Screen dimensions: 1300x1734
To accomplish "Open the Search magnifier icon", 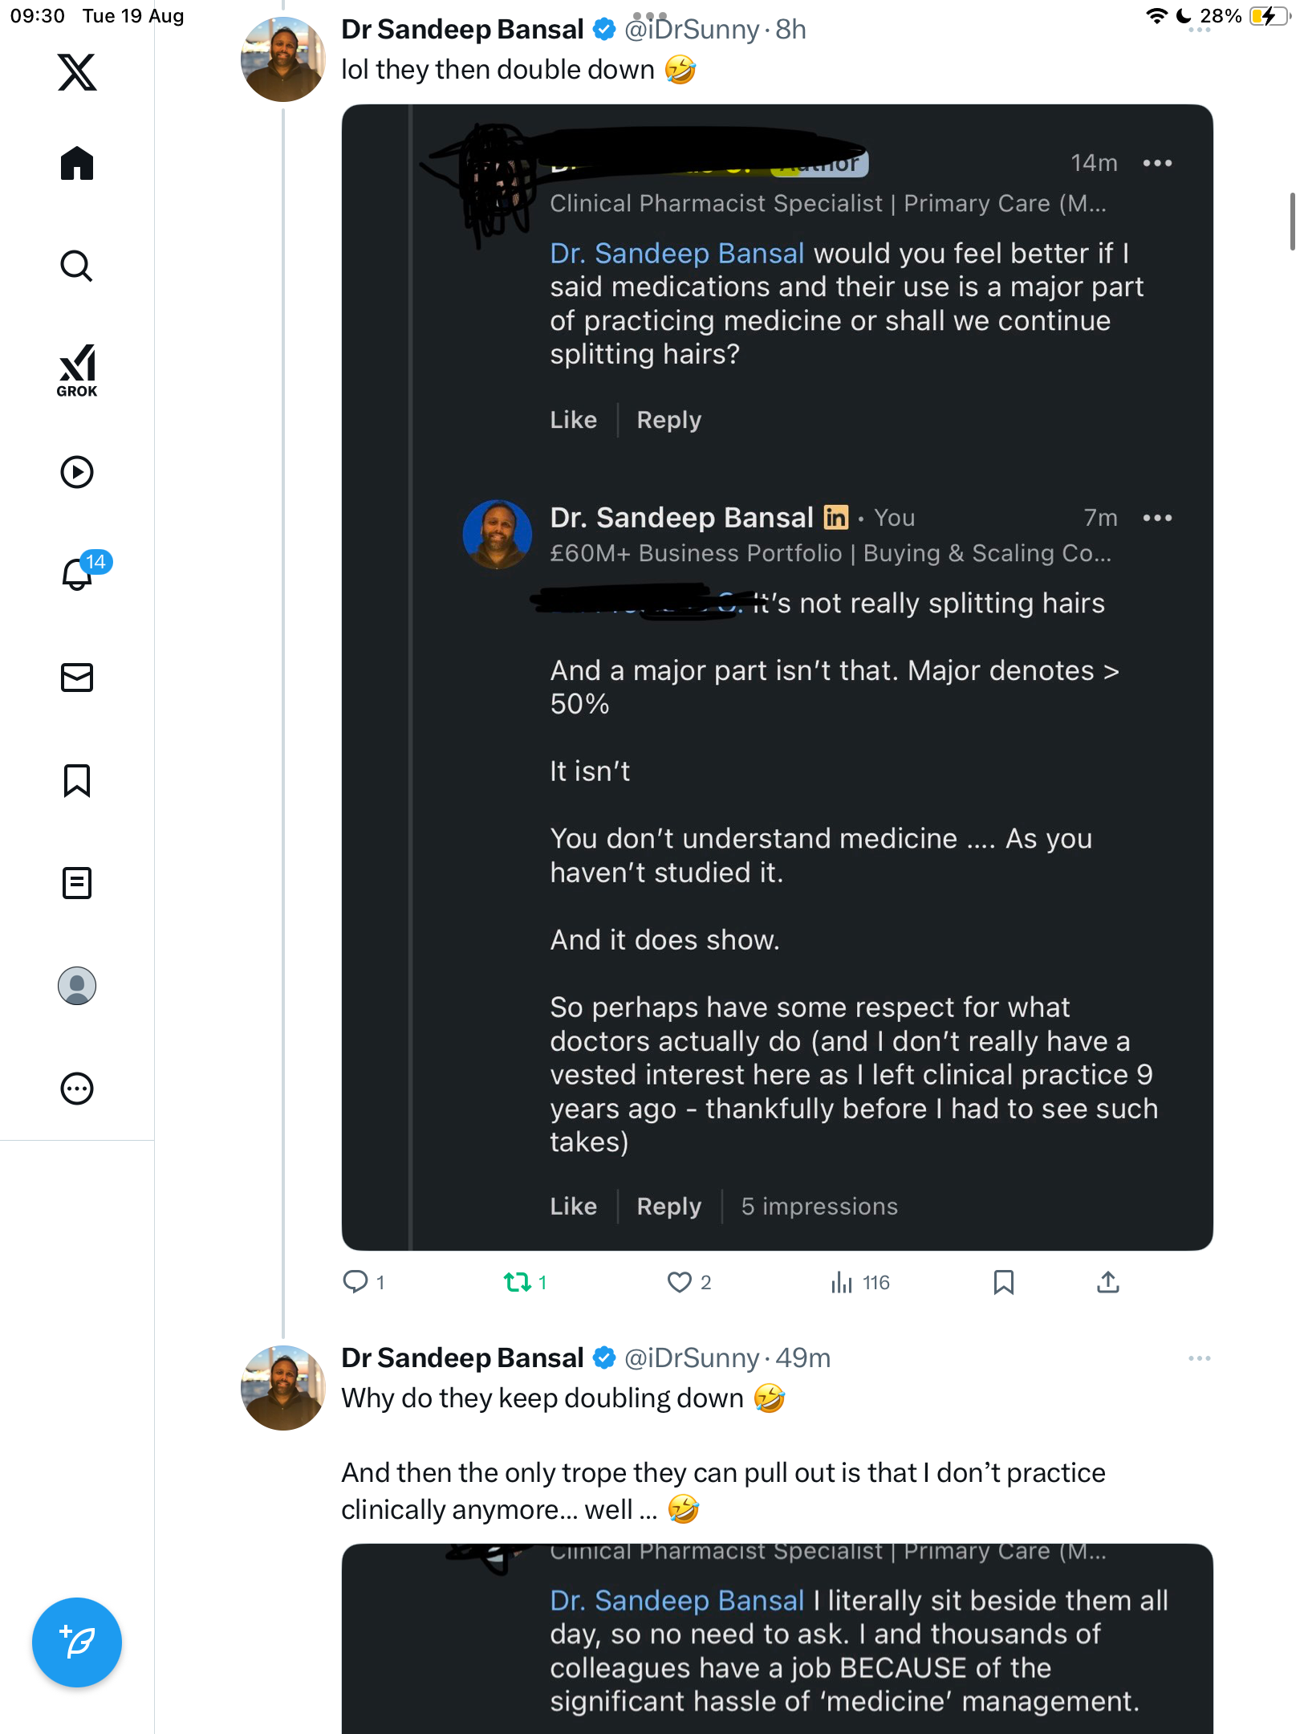I will click(x=77, y=266).
